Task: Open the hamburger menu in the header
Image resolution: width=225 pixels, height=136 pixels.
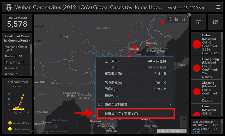Action: pyautogui.click(x=218, y=7)
